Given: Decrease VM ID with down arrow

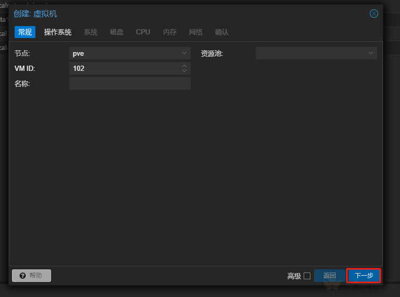Looking at the screenshot, I should tap(184, 70).
